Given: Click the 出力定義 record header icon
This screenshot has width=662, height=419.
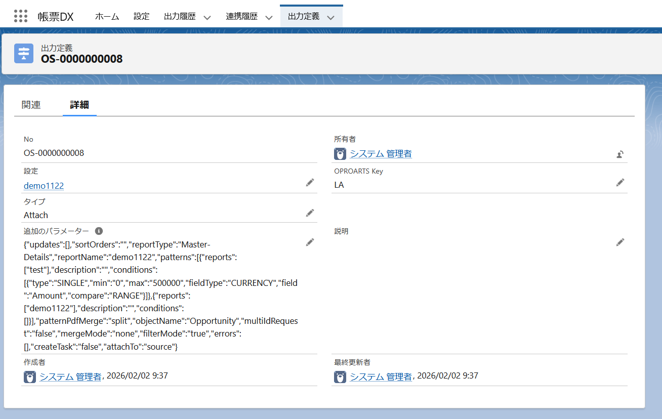Looking at the screenshot, I should coord(24,54).
